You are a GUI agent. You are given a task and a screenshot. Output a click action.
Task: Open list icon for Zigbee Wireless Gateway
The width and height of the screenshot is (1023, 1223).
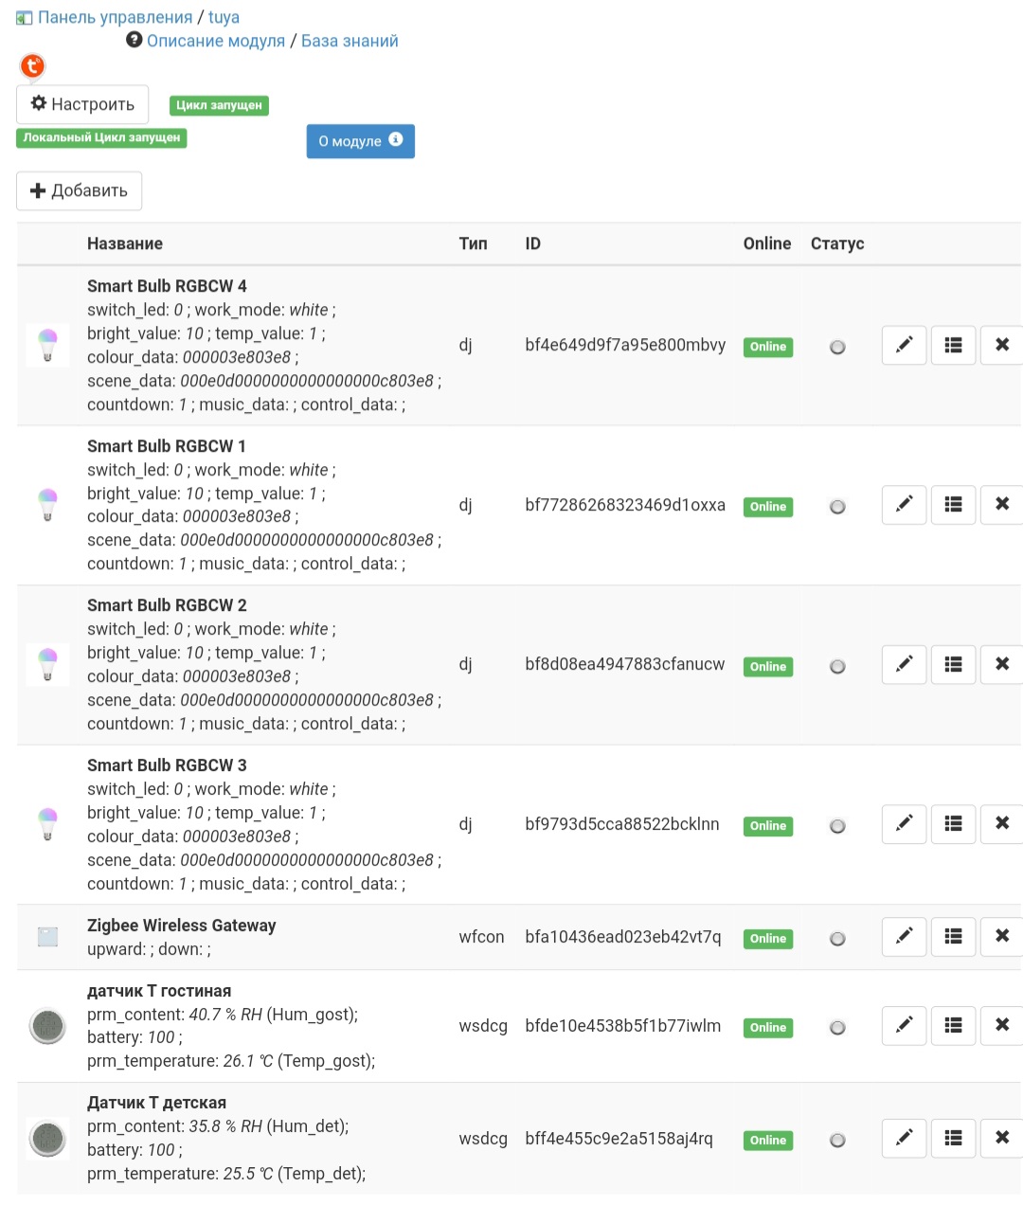point(953,937)
